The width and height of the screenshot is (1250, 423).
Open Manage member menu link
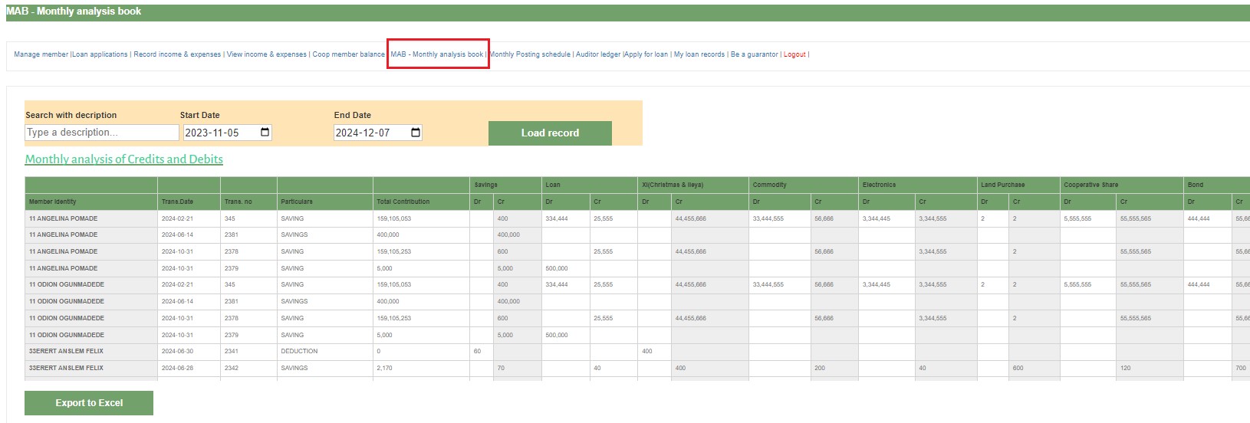pyautogui.click(x=41, y=54)
